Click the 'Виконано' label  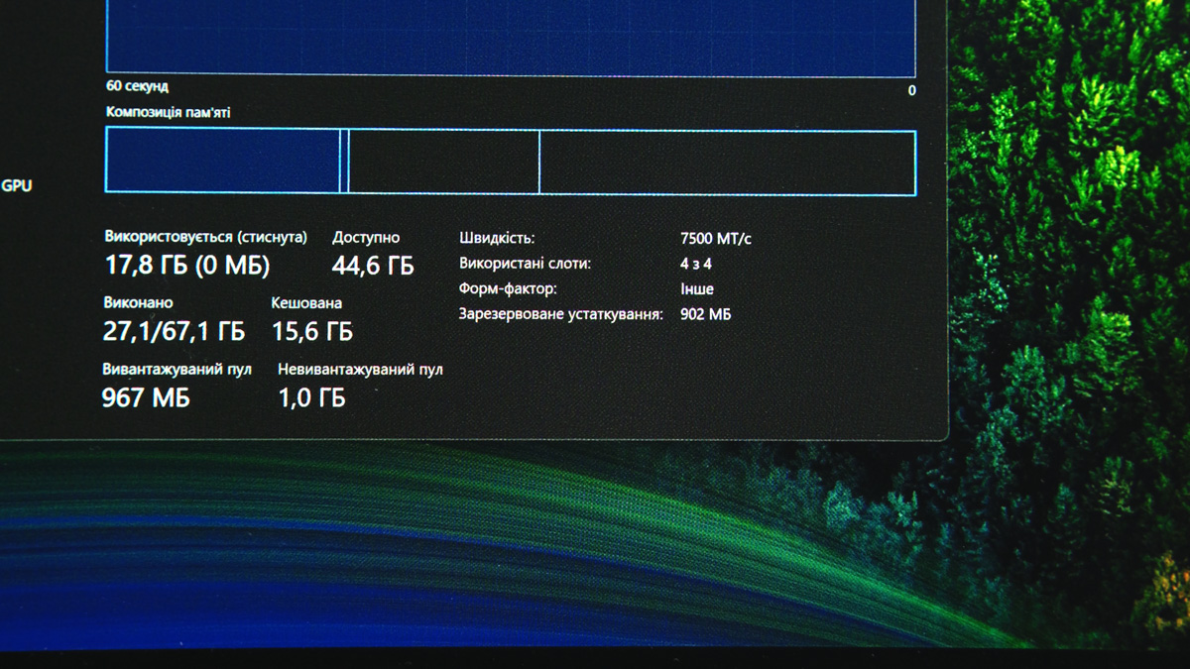[138, 302]
